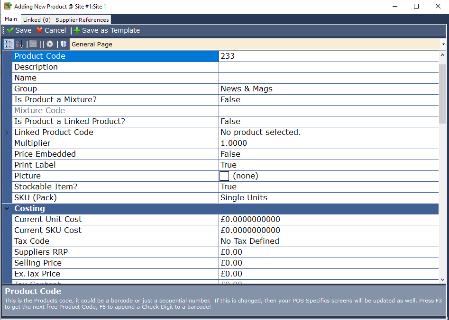Image resolution: width=449 pixels, height=320 pixels.
Task: Switch to the Linked (0) tab
Action: (x=37, y=20)
